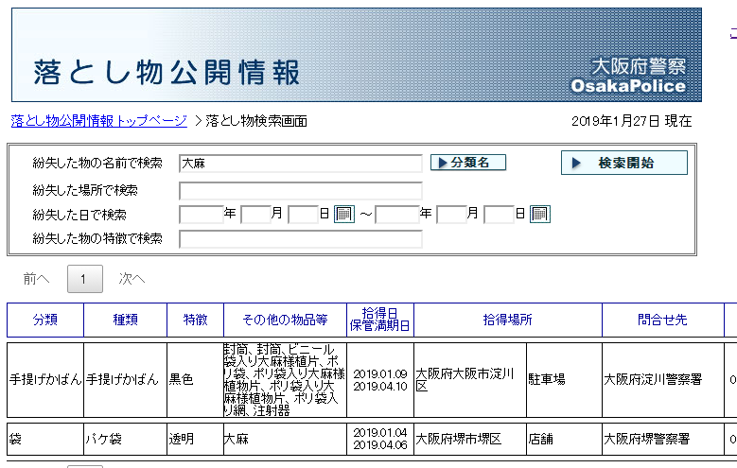Select the 大阪府堺警察署 contact cell

(663, 439)
